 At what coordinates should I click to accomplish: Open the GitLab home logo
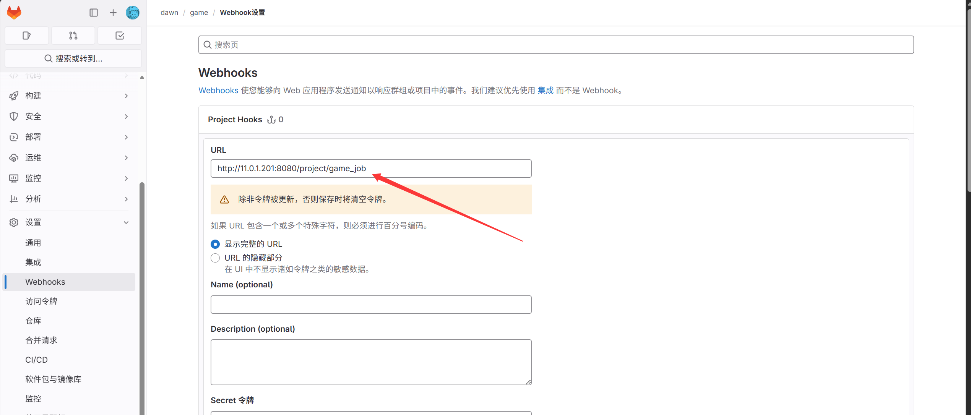point(14,13)
